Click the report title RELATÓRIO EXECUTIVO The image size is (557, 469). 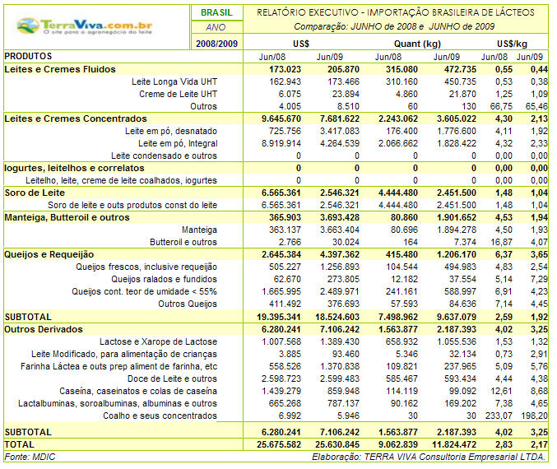pyautogui.click(x=396, y=13)
